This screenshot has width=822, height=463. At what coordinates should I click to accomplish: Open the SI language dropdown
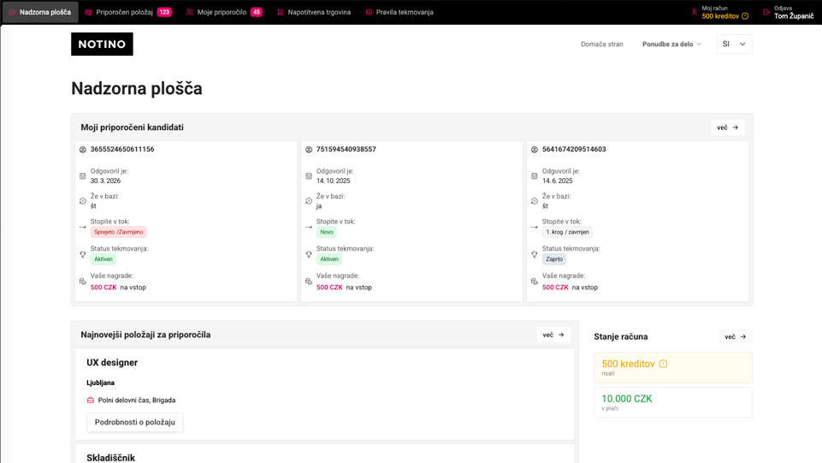point(734,44)
